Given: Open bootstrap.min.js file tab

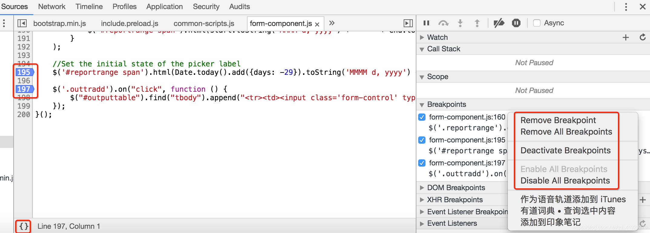Looking at the screenshot, I should coord(60,23).
